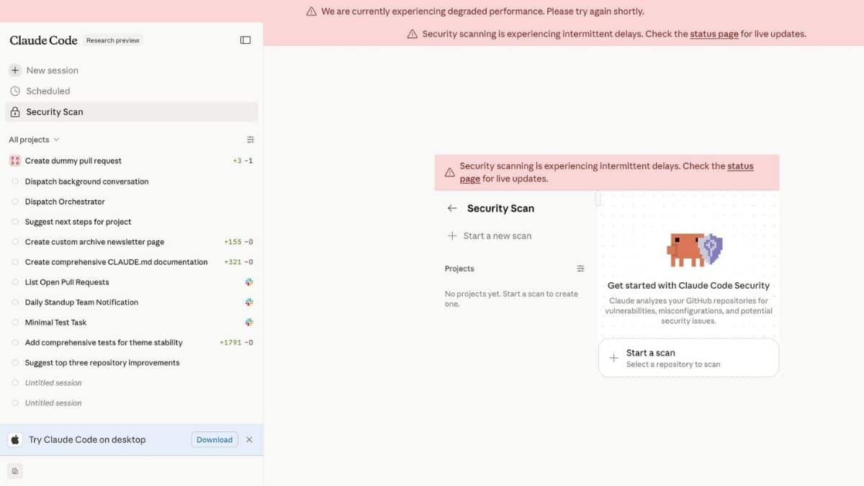Image resolution: width=864 pixels, height=486 pixels.
Task: Open the sidebar project filter settings icon
Action: 251,140
